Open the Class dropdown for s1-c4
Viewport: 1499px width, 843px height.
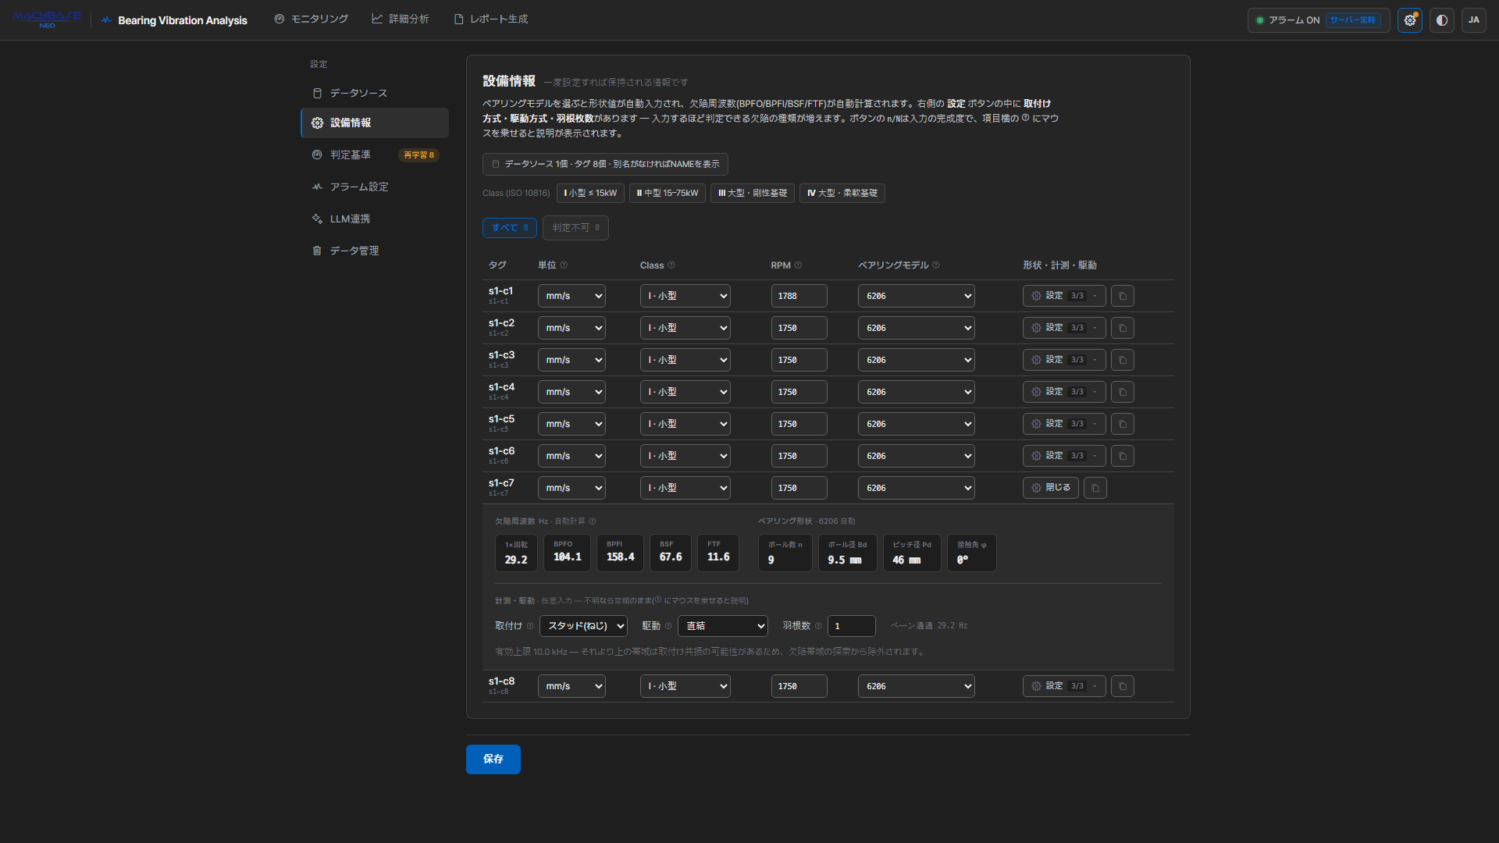click(x=685, y=392)
